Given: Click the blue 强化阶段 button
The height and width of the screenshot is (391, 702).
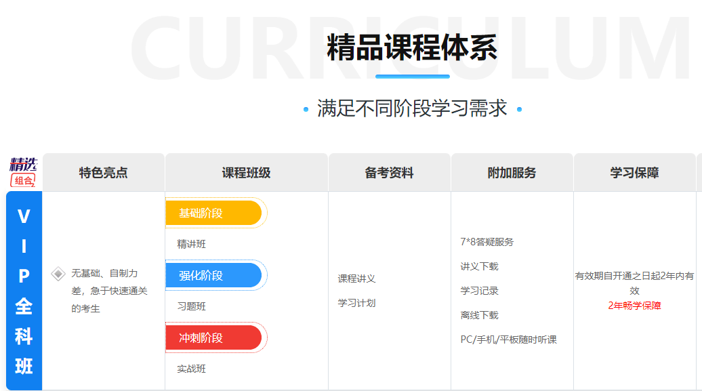Looking at the screenshot, I should (213, 275).
